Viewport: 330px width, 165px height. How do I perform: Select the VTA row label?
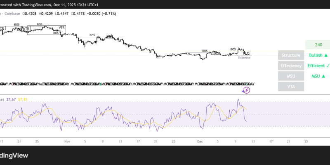click(x=291, y=86)
